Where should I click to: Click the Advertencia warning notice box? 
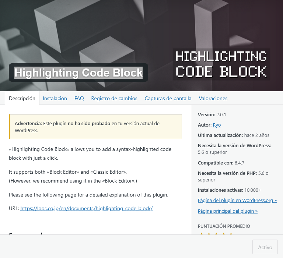[x=95, y=127]
